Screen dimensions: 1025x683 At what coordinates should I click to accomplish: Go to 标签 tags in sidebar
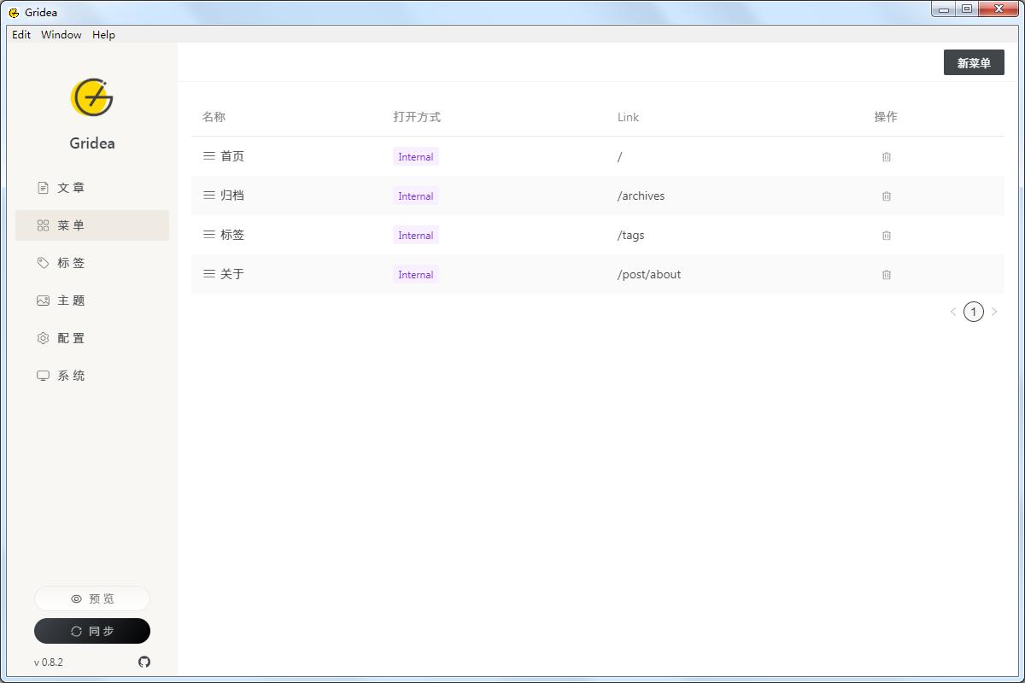[71, 263]
